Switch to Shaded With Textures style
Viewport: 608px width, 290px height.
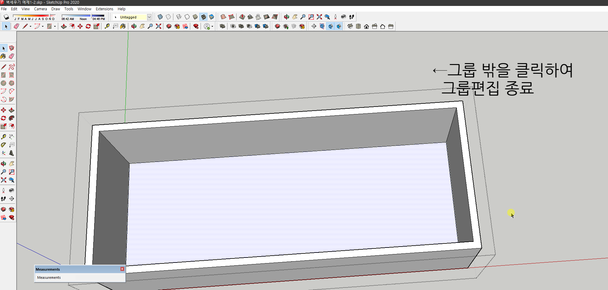point(203,17)
